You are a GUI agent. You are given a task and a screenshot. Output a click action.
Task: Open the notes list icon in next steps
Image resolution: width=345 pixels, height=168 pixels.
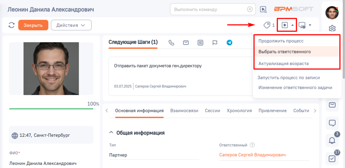200,43
